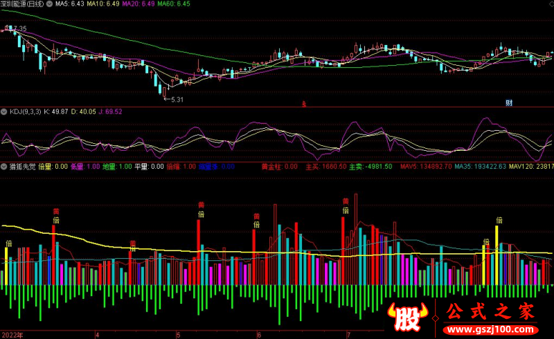Select the MA20: 6.49 value
This screenshot has height=339, width=554.
pos(138,4)
